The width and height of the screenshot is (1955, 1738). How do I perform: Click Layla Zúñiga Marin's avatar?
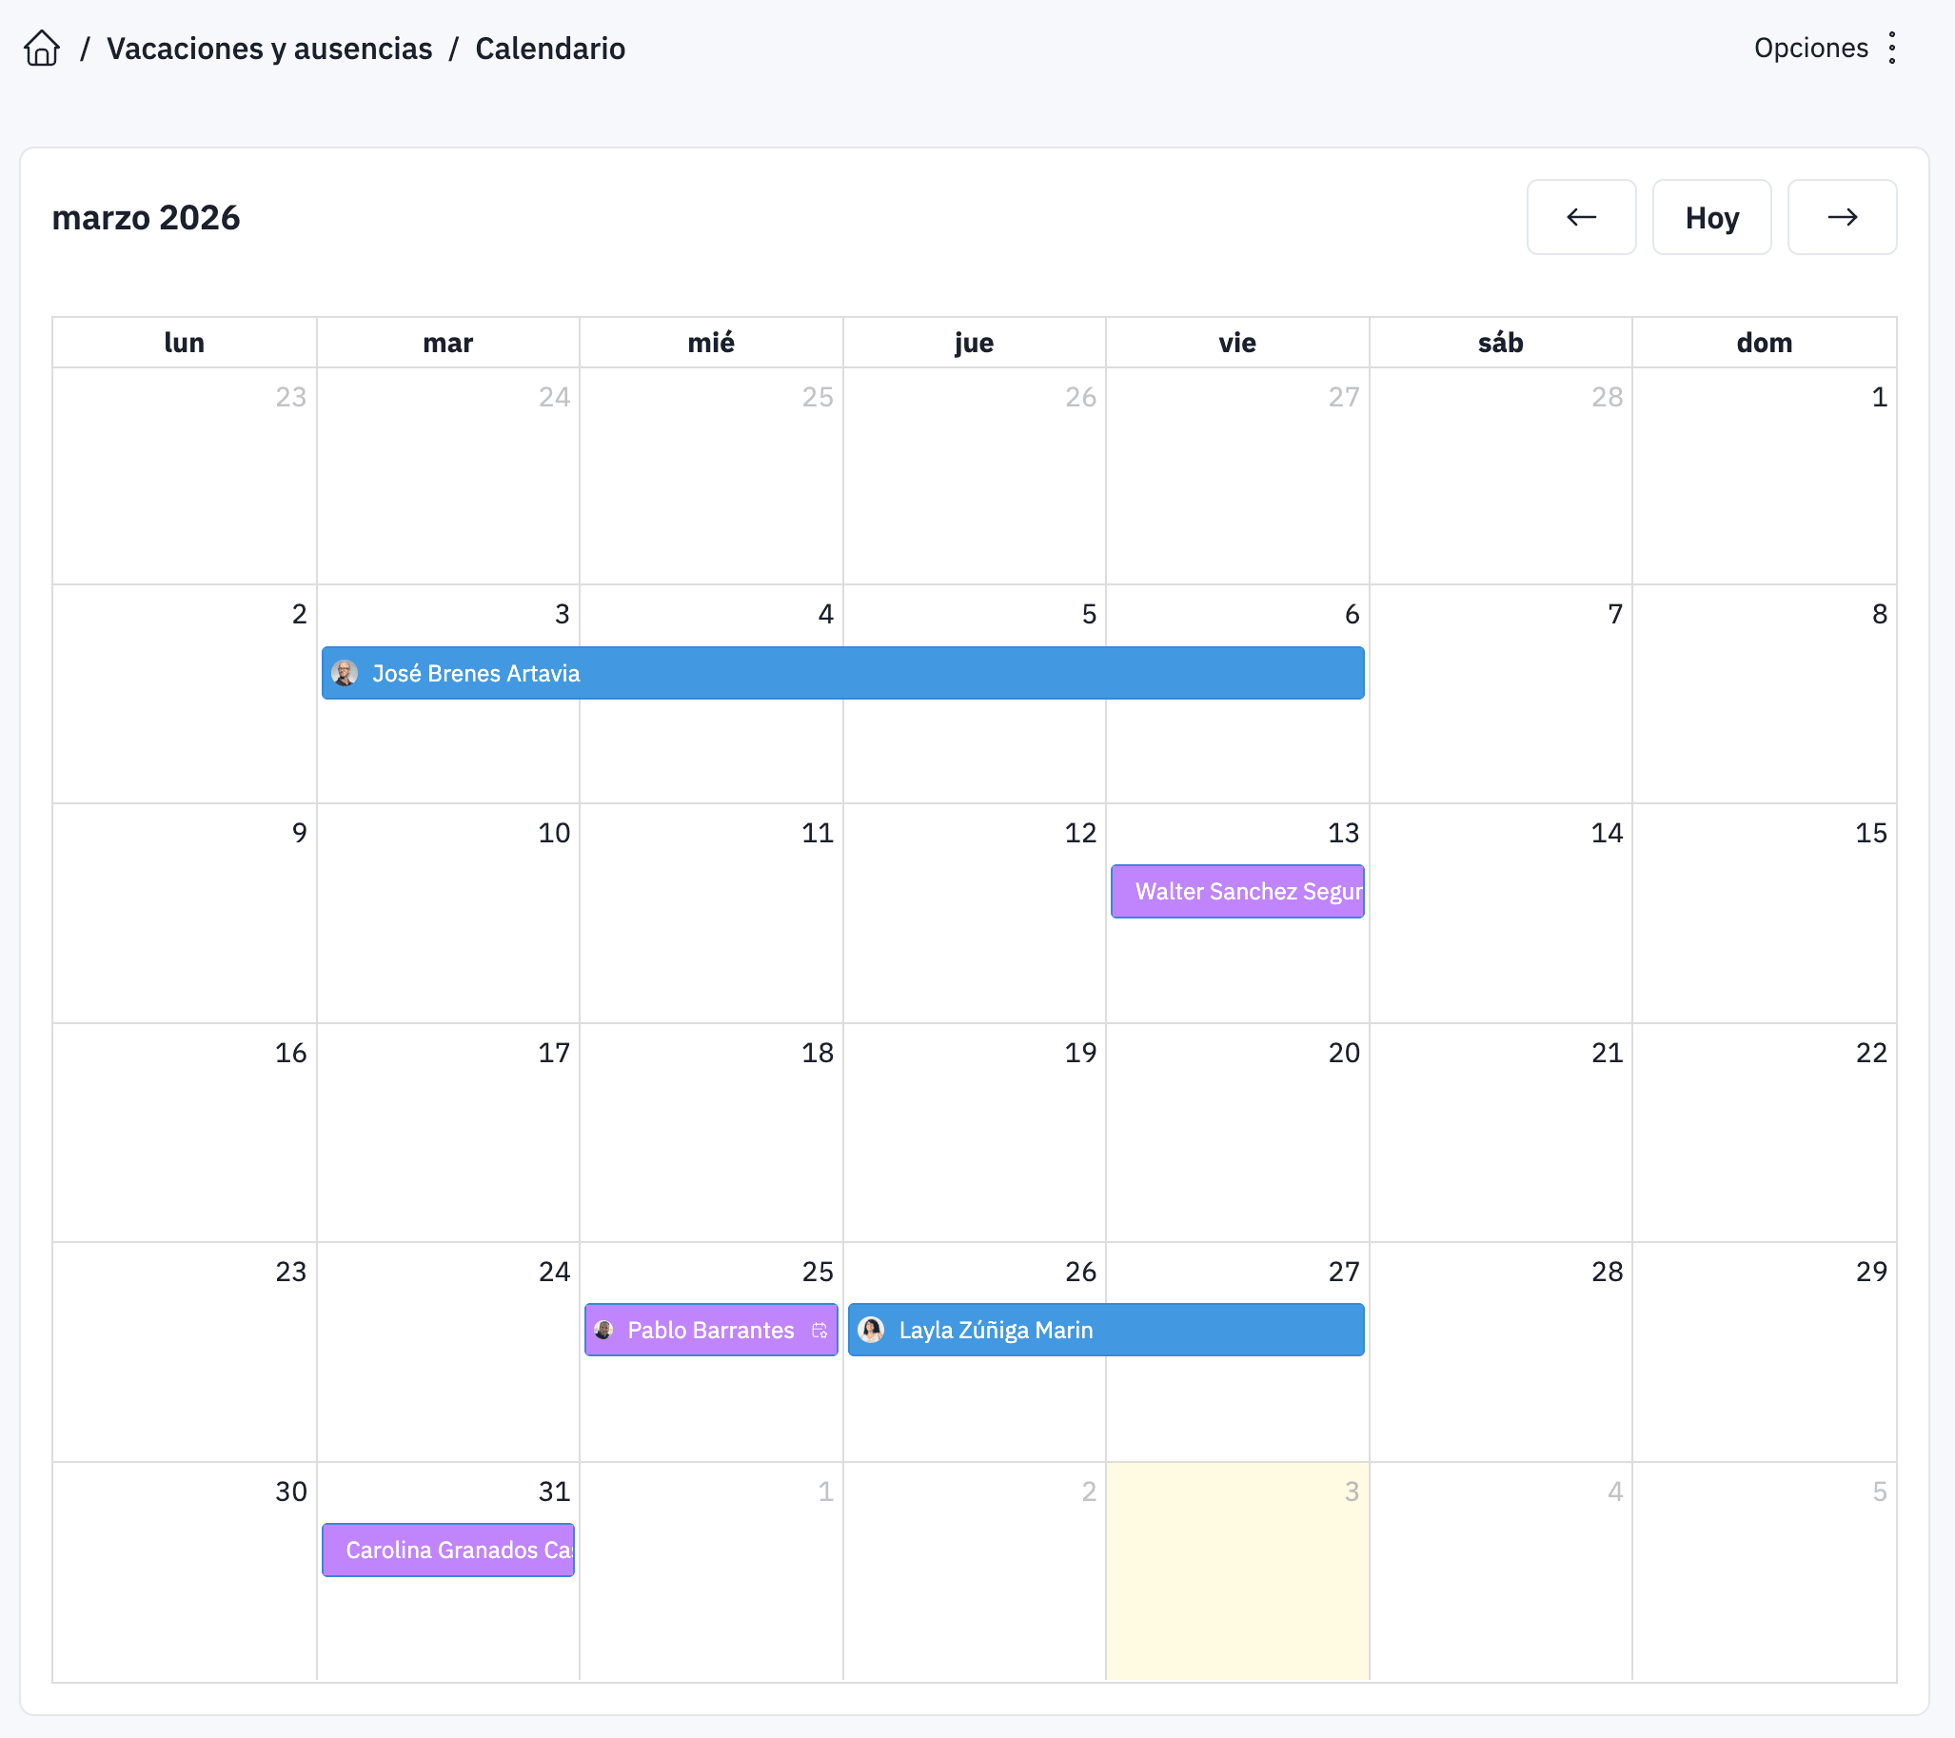(x=871, y=1330)
